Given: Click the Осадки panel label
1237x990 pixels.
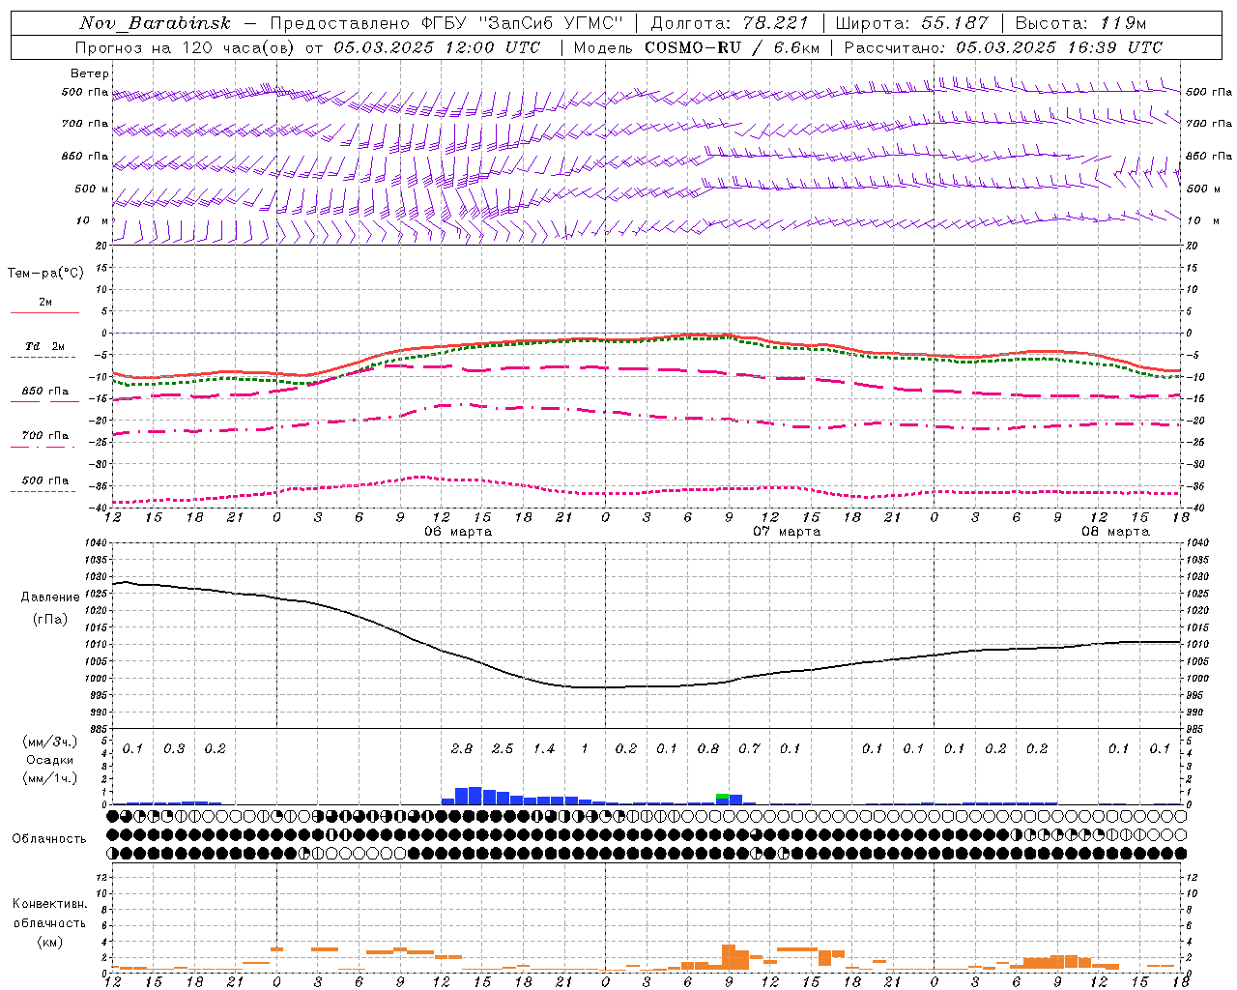Looking at the screenshot, I should point(50,760).
